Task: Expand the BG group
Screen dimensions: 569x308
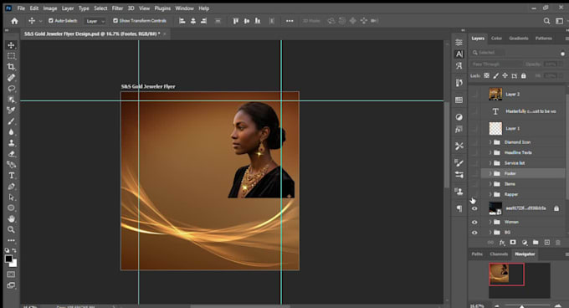Action: point(490,233)
